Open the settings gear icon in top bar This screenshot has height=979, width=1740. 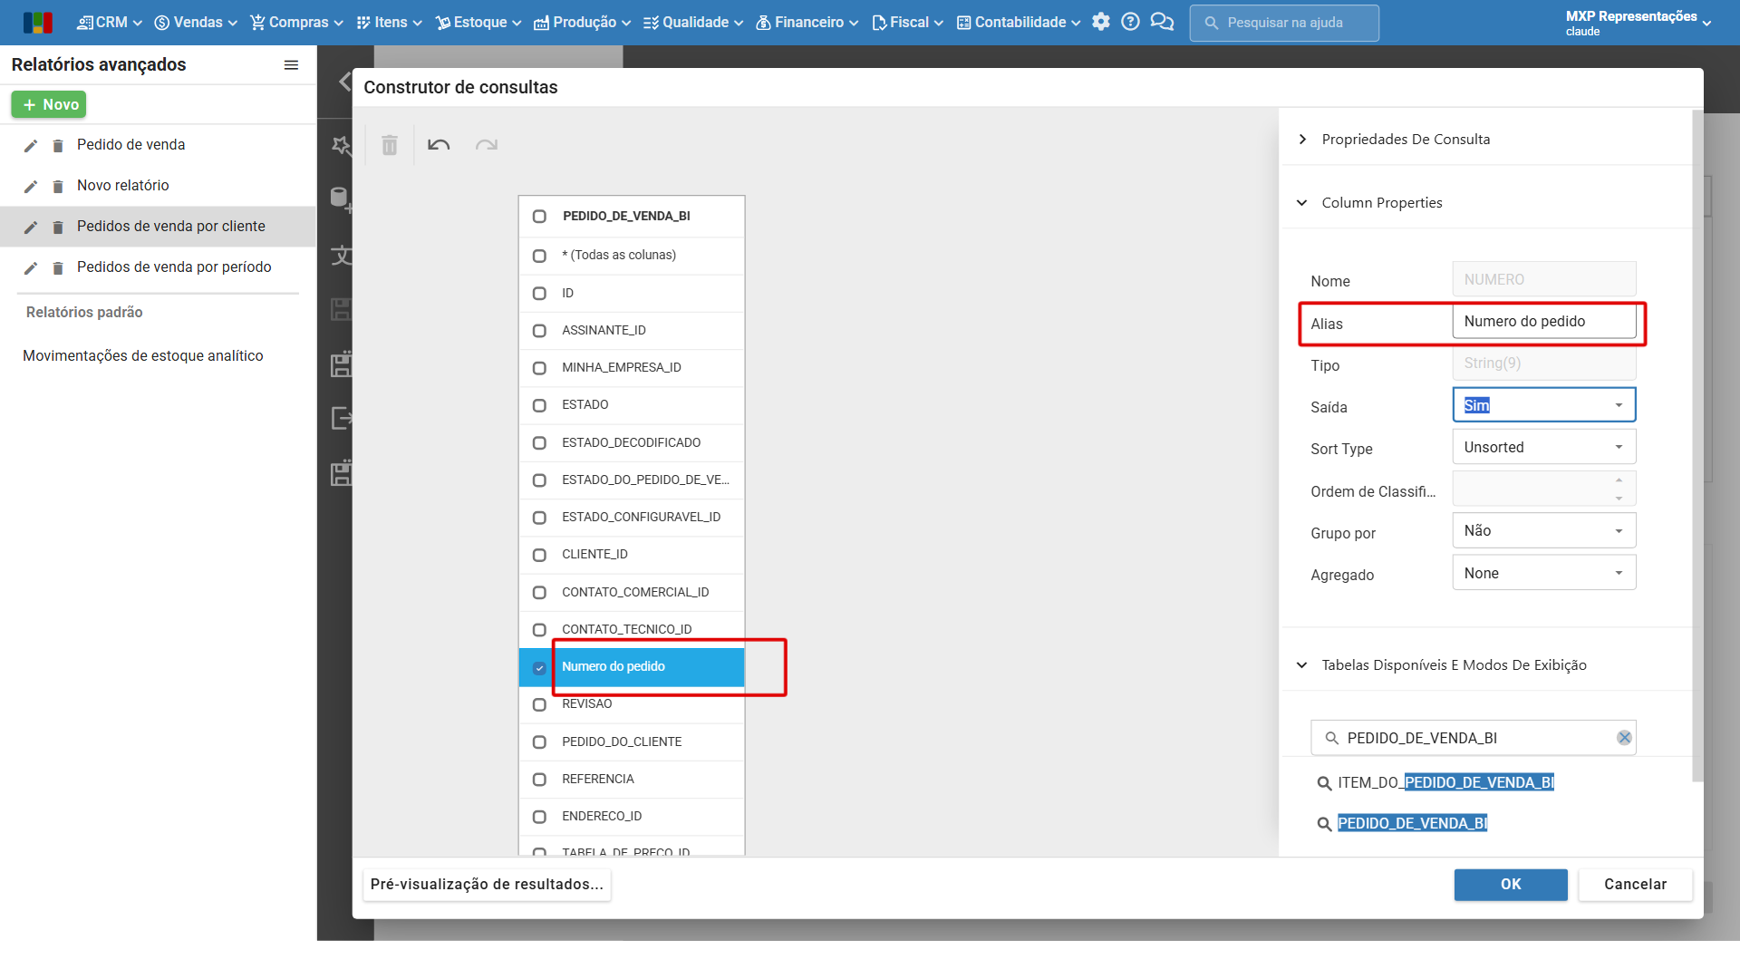click(x=1101, y=22)
